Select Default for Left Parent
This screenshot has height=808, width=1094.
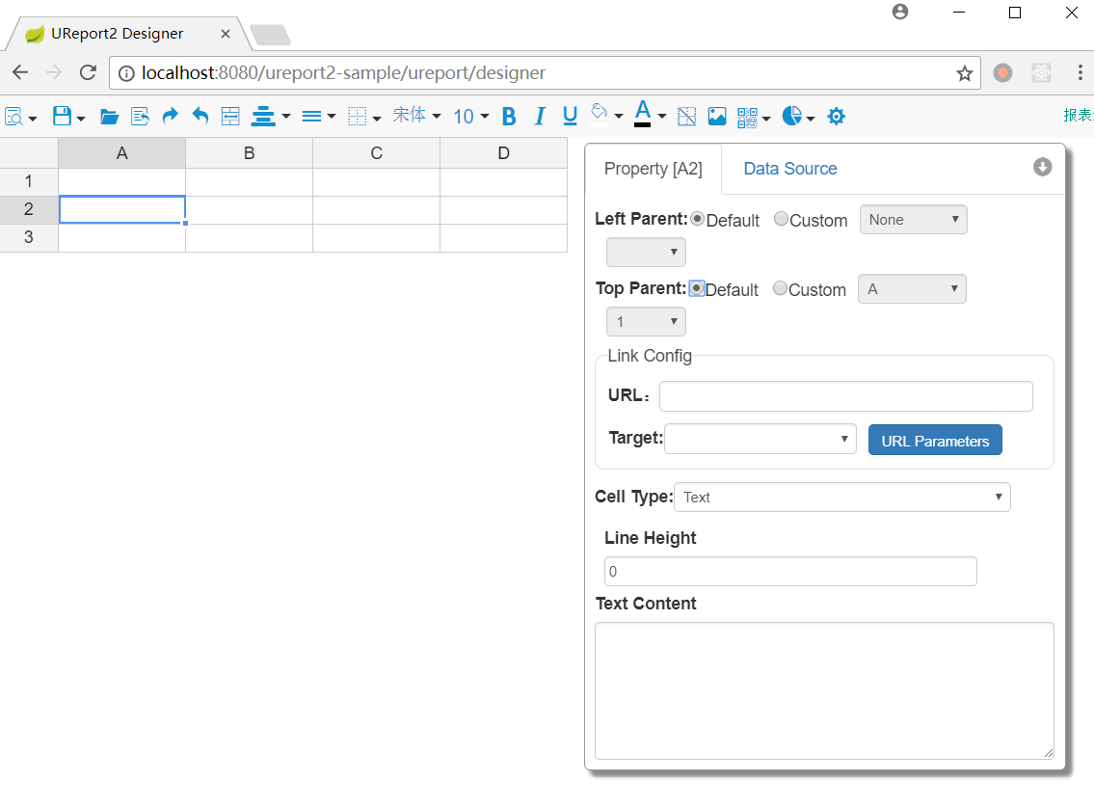(698, 220)
